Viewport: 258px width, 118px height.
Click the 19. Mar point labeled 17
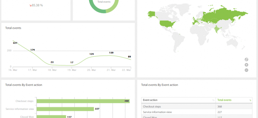(x=72, y=65)
